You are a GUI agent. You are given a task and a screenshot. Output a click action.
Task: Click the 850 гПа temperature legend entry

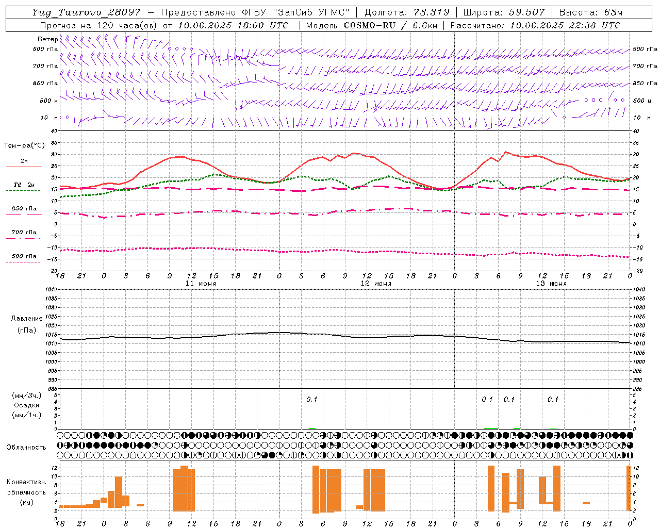[x=24, y=209]
